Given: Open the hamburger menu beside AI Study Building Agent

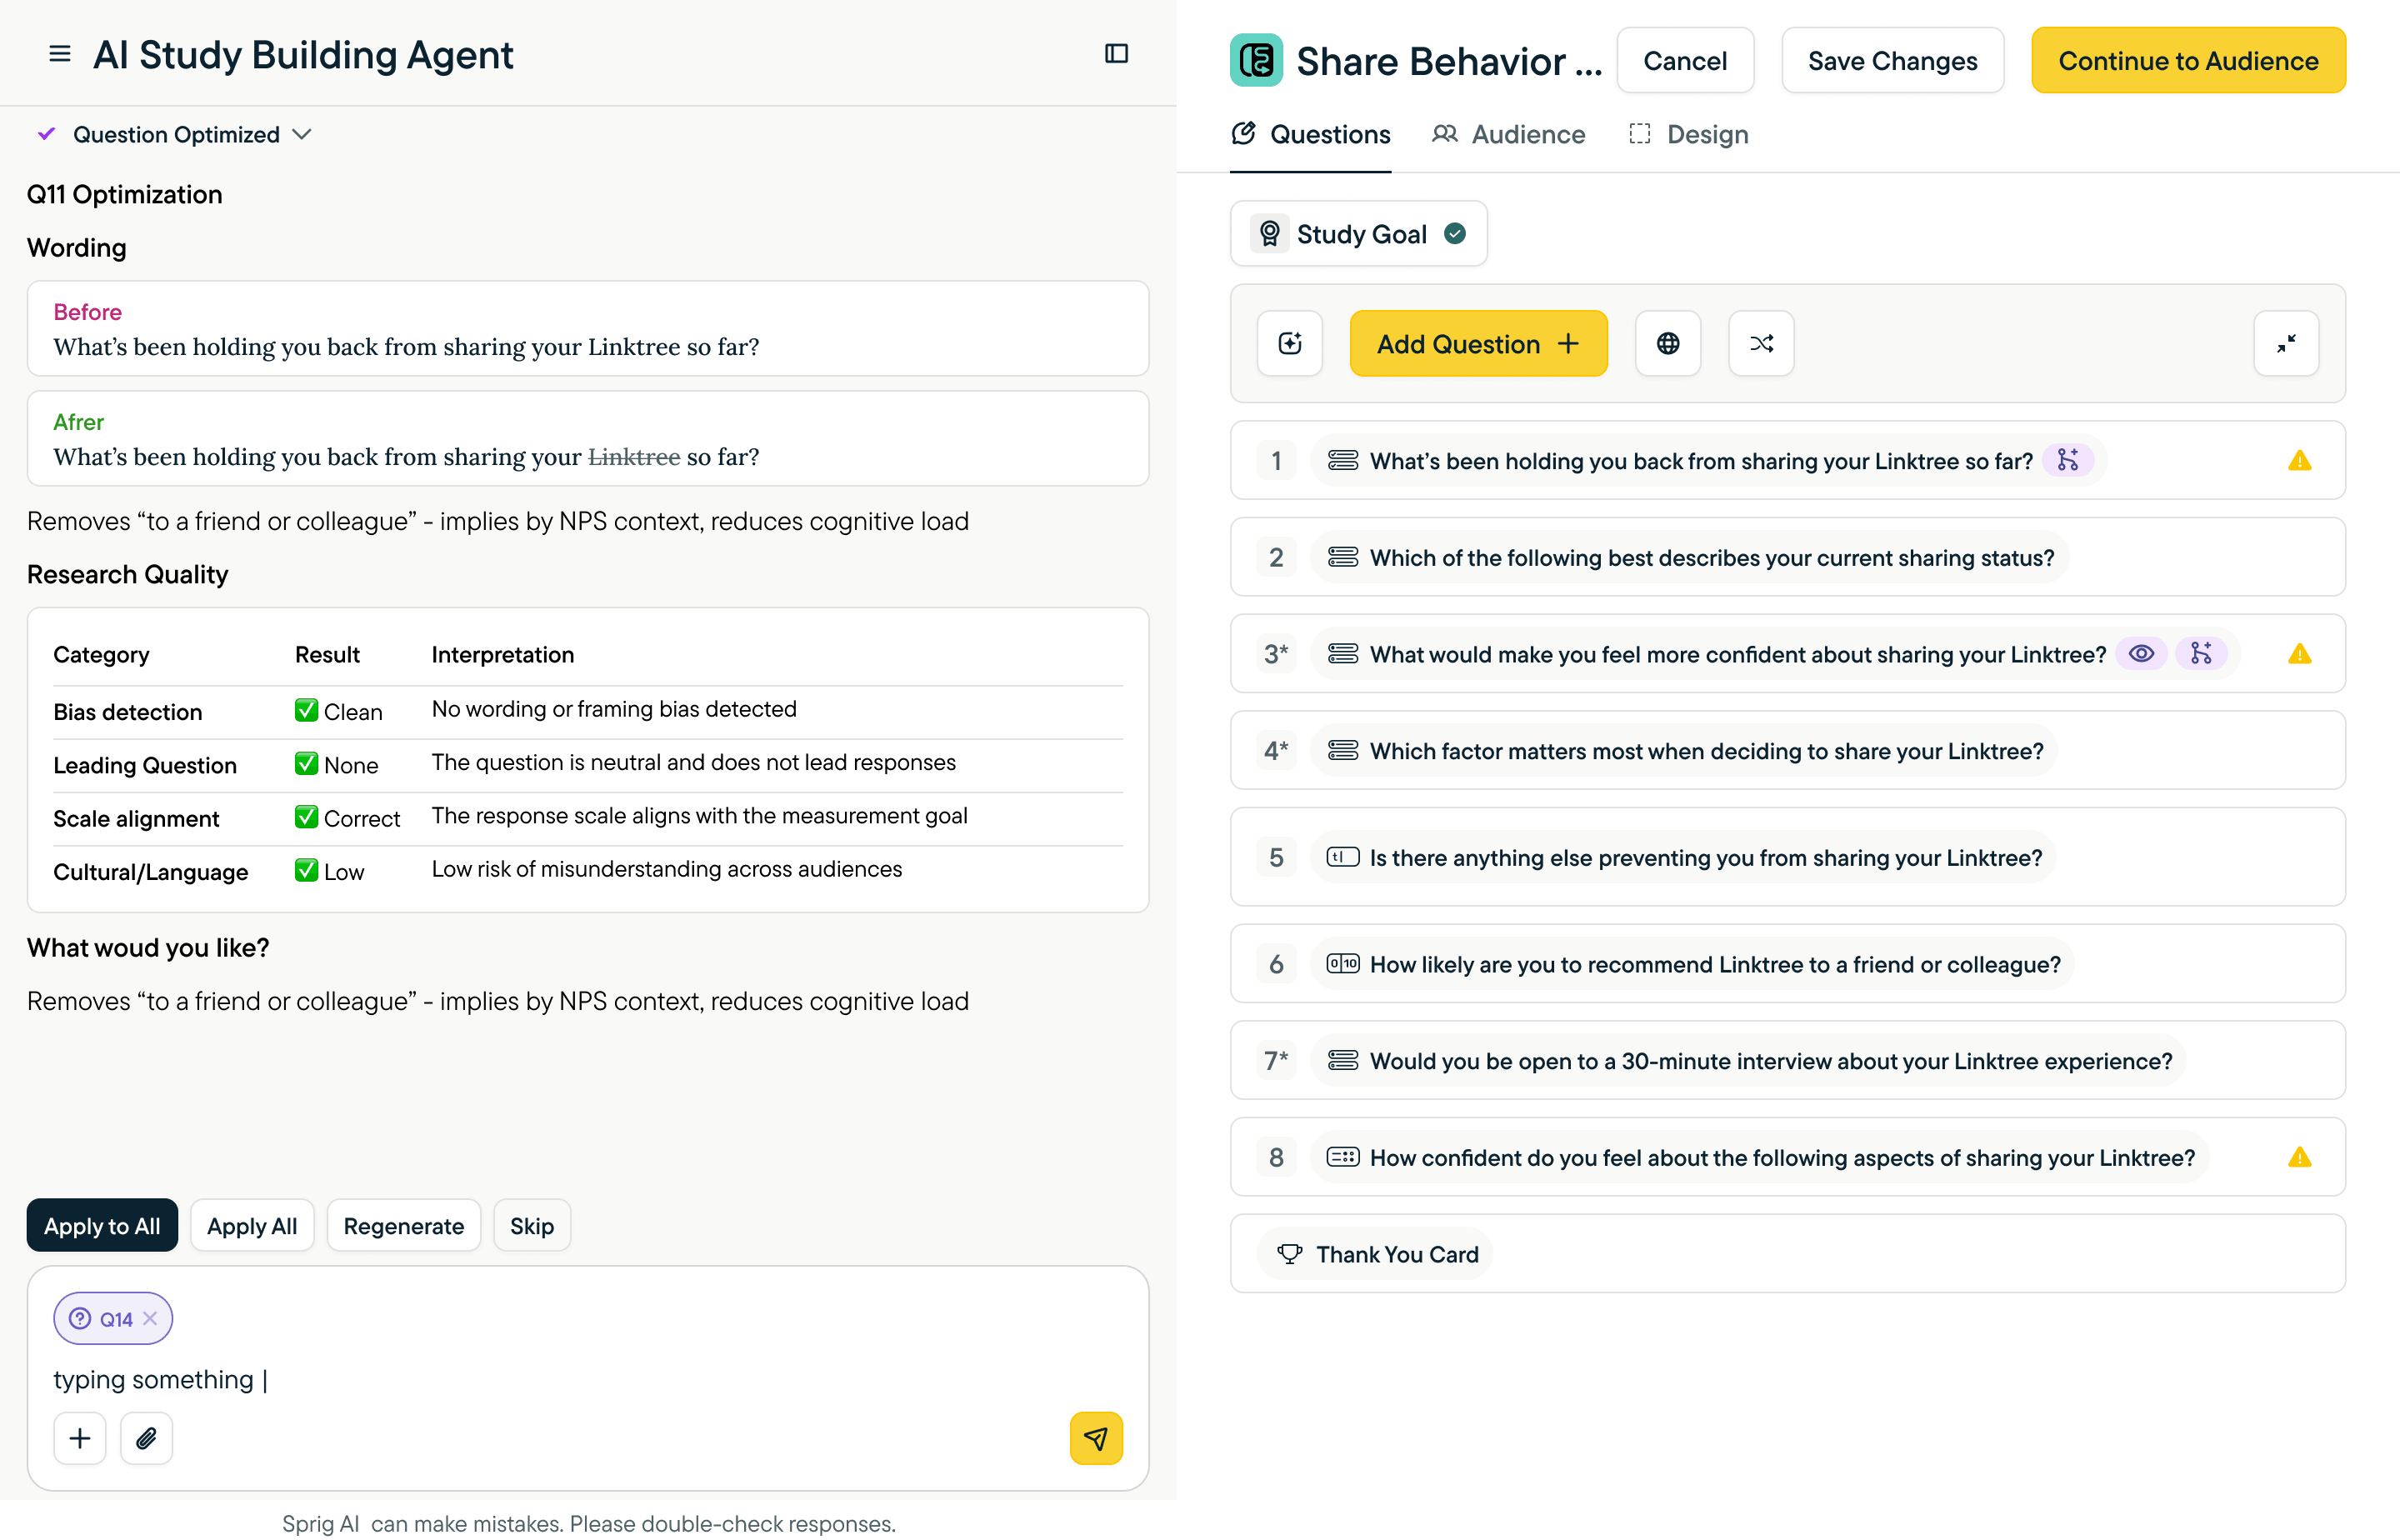Looking at the screenshot, I should (x=60, y=54).
